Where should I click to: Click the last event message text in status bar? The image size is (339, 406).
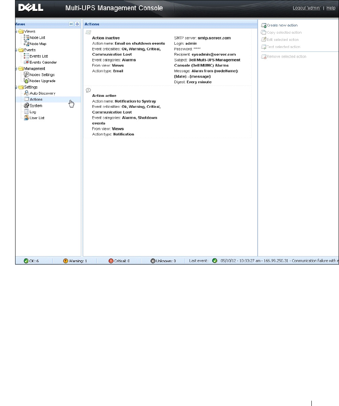coord(280,261)
